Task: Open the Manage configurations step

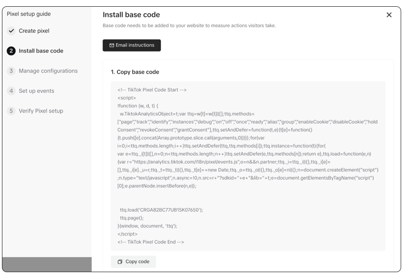Action: (48, 71)
